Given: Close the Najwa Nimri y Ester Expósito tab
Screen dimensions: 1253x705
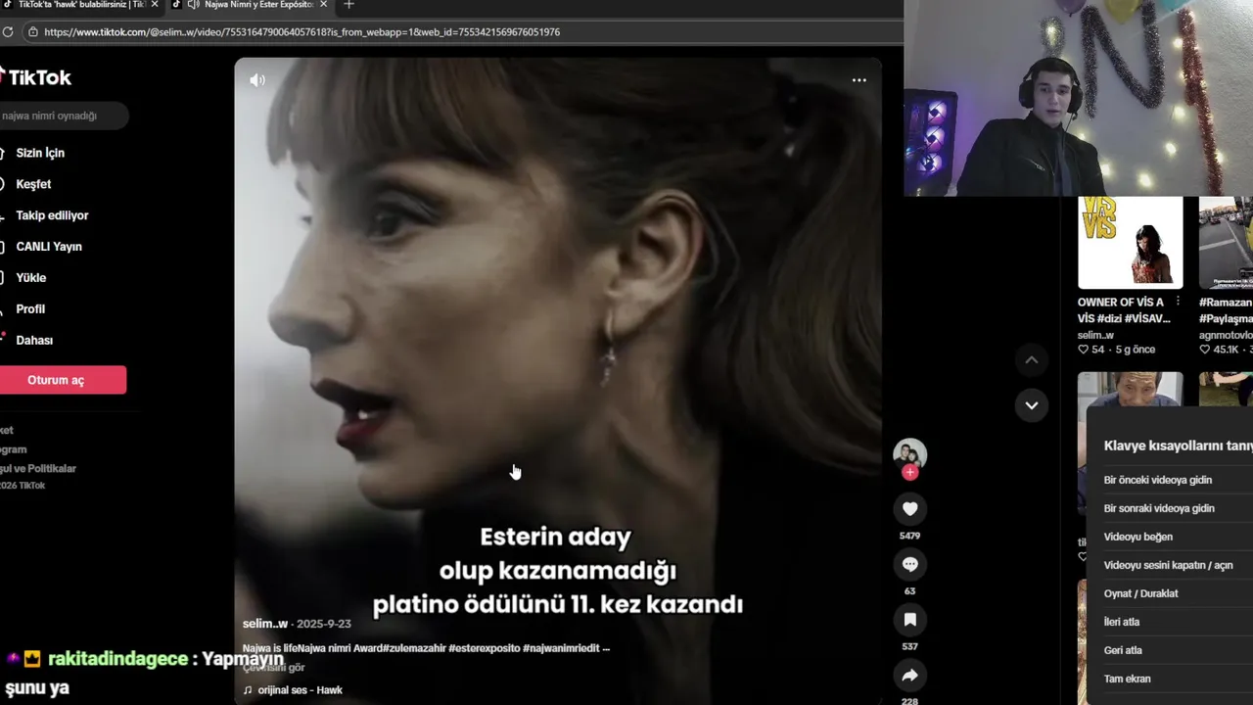Looking at the screenshot, I should click(x=323, y=5).
